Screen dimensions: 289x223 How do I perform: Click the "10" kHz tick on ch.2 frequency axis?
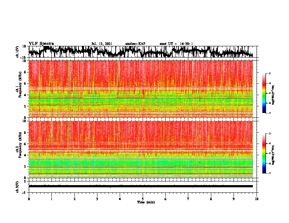point(24,121)
